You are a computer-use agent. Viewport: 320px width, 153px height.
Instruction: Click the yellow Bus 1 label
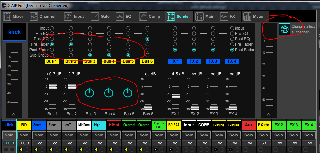pos(52,61)
